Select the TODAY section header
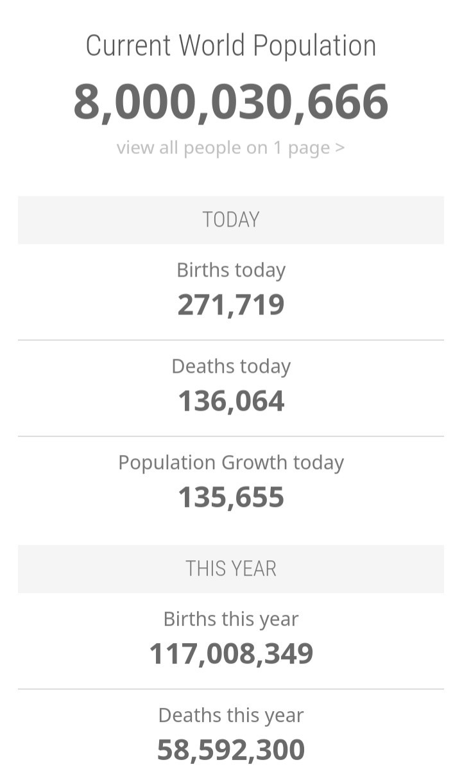 (x=231, y=219)
